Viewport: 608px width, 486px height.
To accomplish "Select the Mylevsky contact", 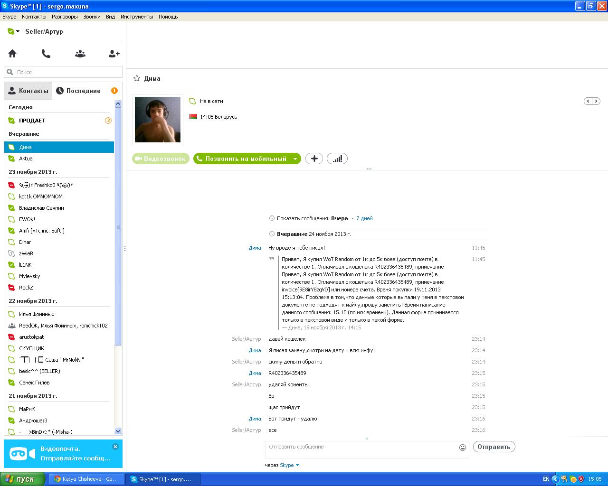I will point(59,276).
